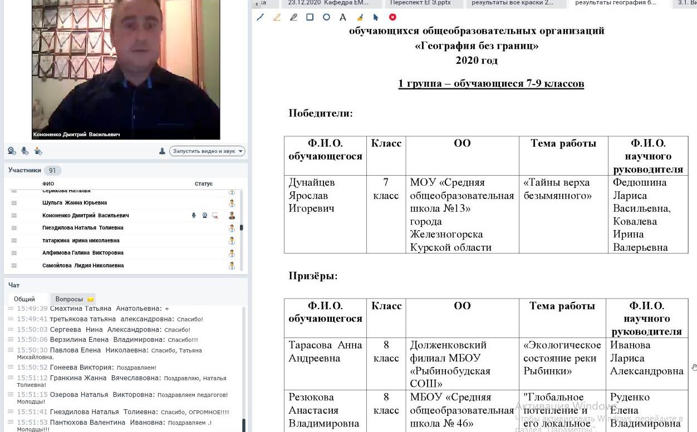Select the text A tool

click(x=343, y=17)
